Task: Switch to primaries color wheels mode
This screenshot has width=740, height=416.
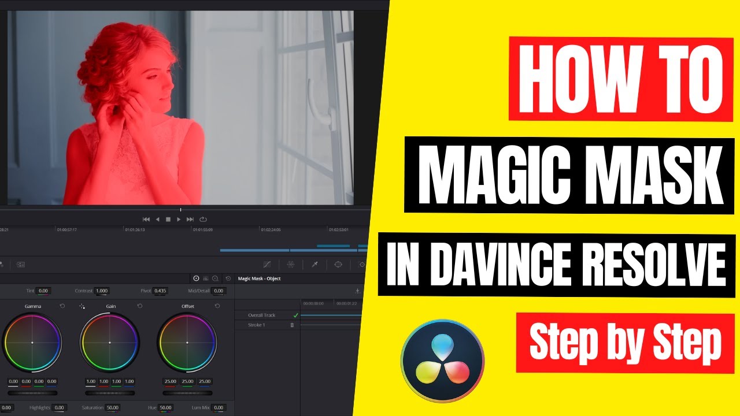Action: coord(196,278)
